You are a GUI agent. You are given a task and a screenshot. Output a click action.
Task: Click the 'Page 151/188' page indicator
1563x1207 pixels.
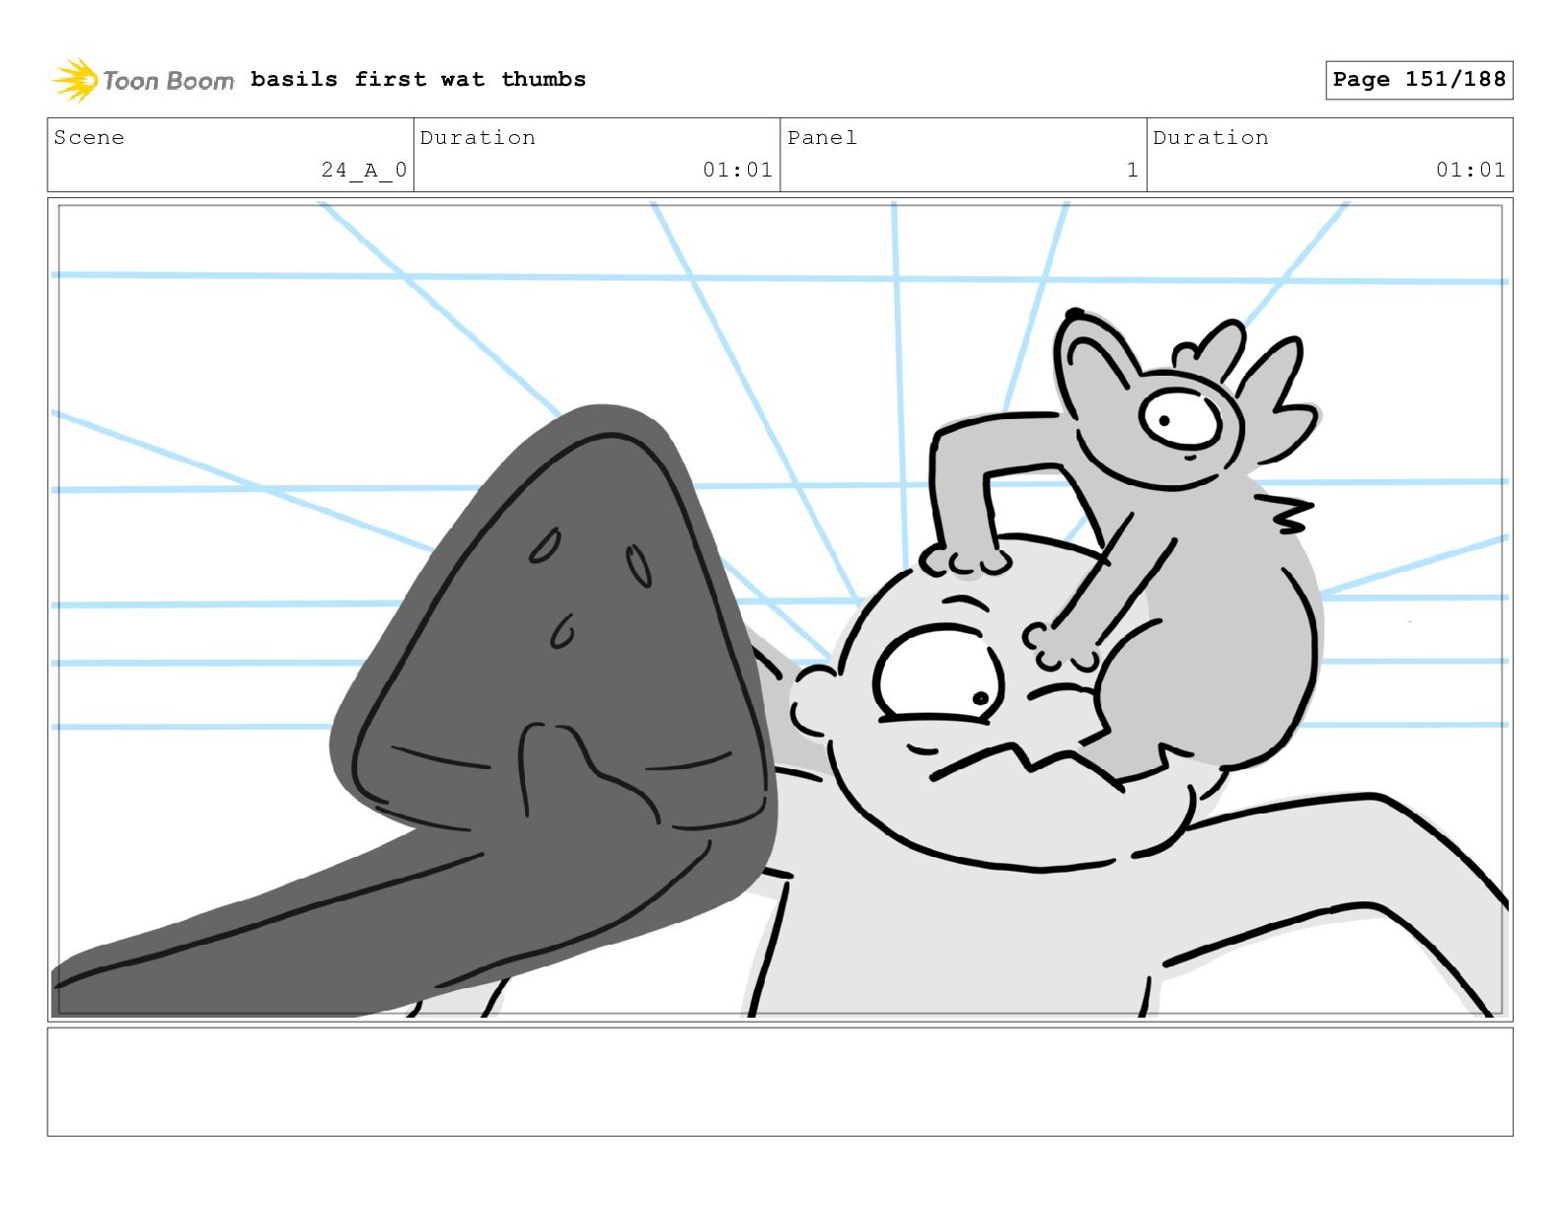[1419, 80]
